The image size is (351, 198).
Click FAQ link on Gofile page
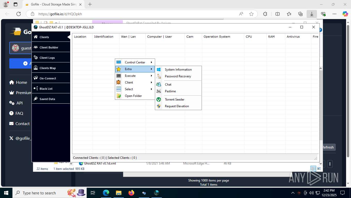point(16,113)
